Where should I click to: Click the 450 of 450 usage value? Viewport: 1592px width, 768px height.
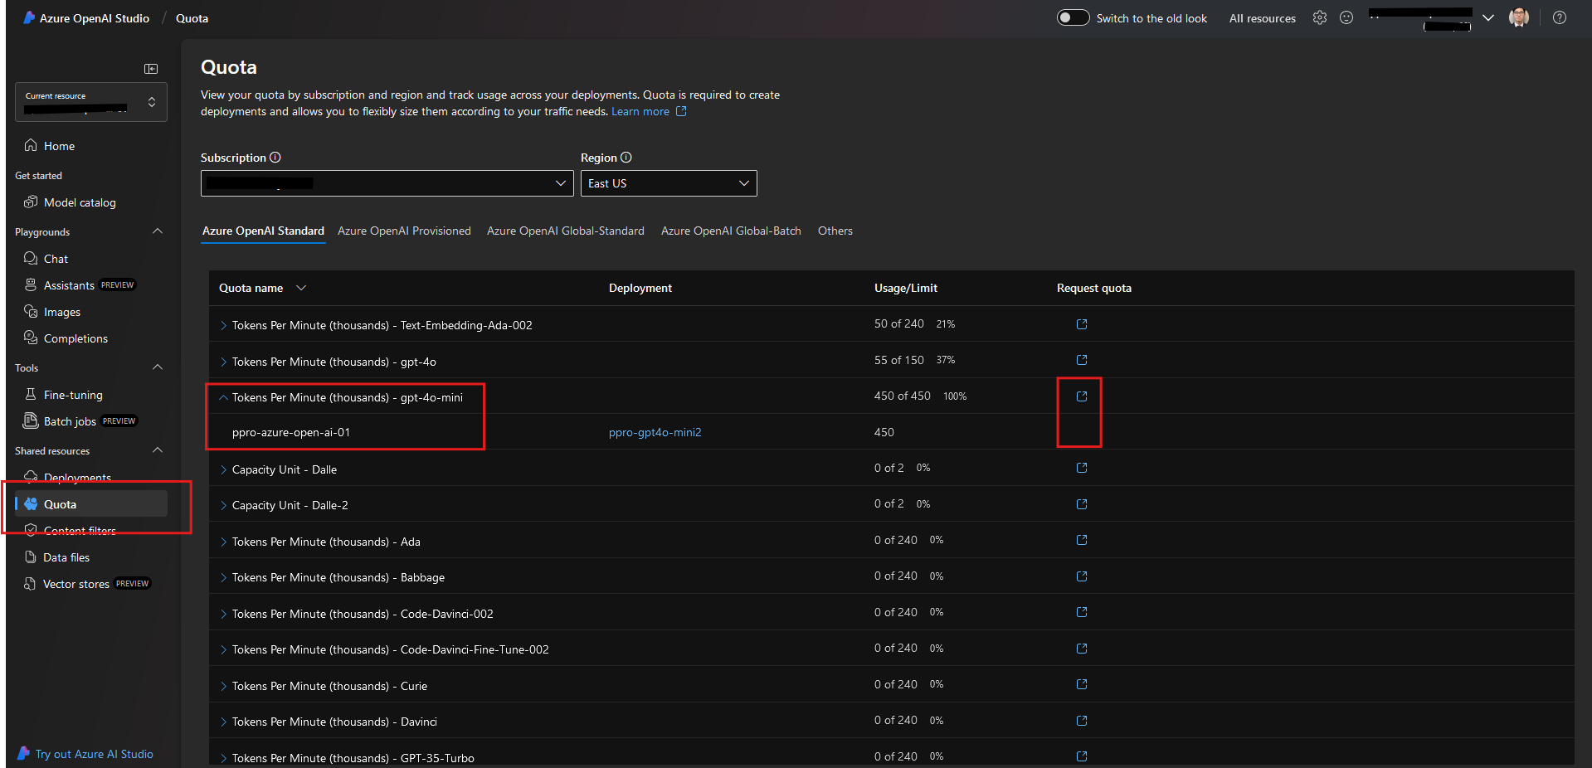(903, 396)
